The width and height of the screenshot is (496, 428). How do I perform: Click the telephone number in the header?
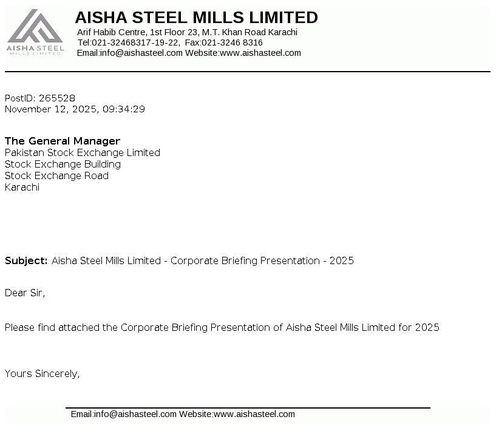pyautogui.click(x=135, y=42)
